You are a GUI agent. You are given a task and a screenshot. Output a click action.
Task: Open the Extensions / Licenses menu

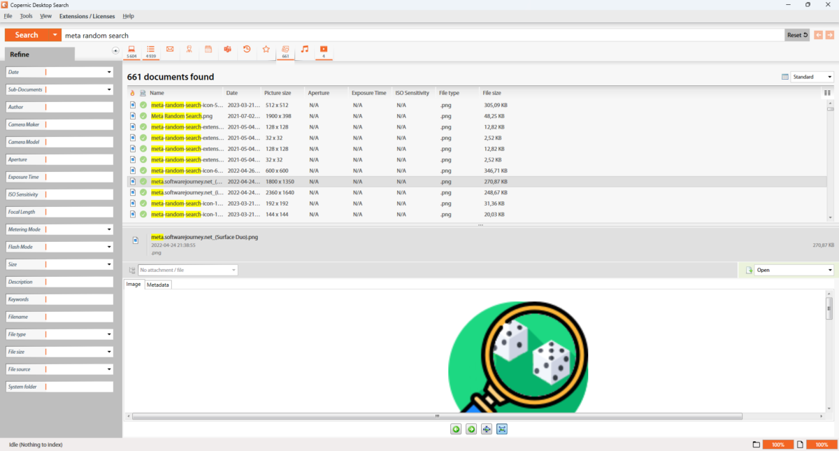tap(87, 15)
